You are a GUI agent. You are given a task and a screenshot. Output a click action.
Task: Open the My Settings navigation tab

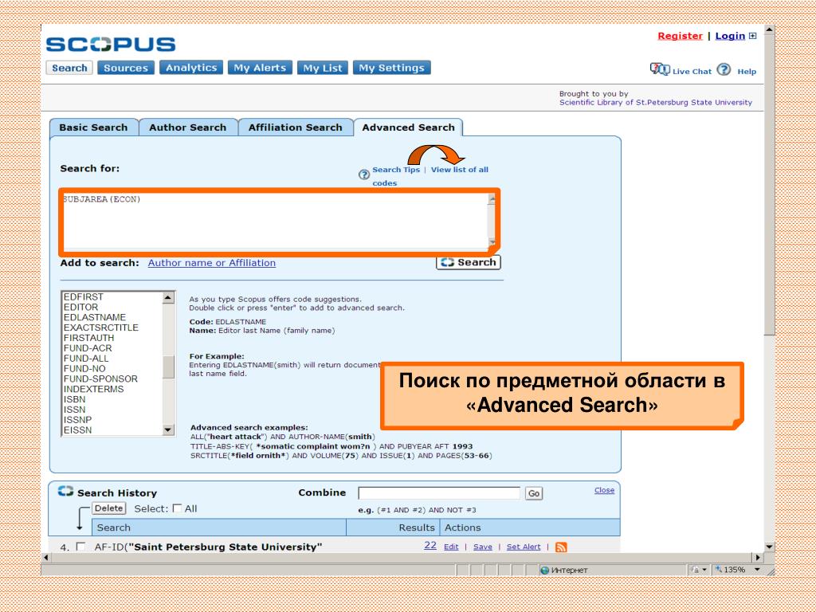pos(392,68)
